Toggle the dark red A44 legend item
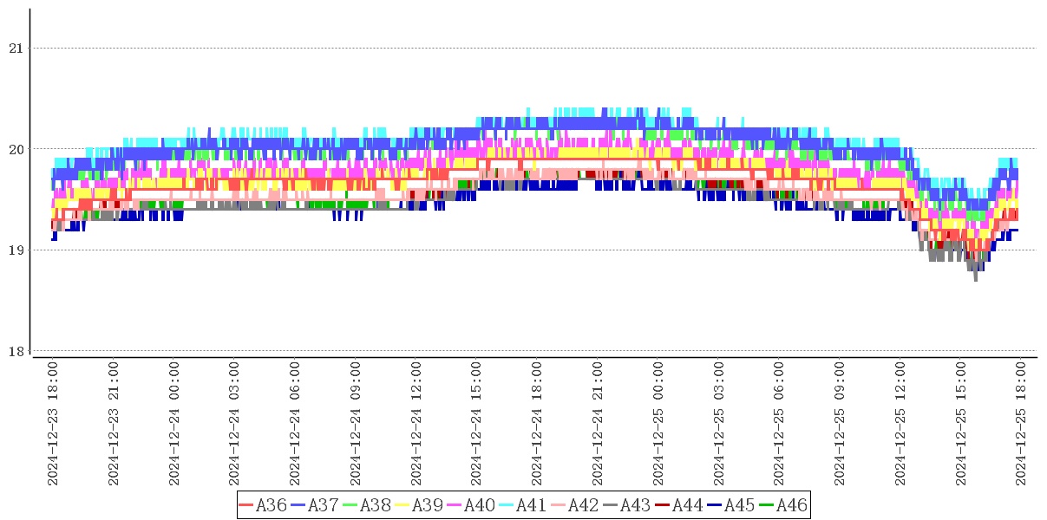1047x520 pixels. [x=679, y=505]
